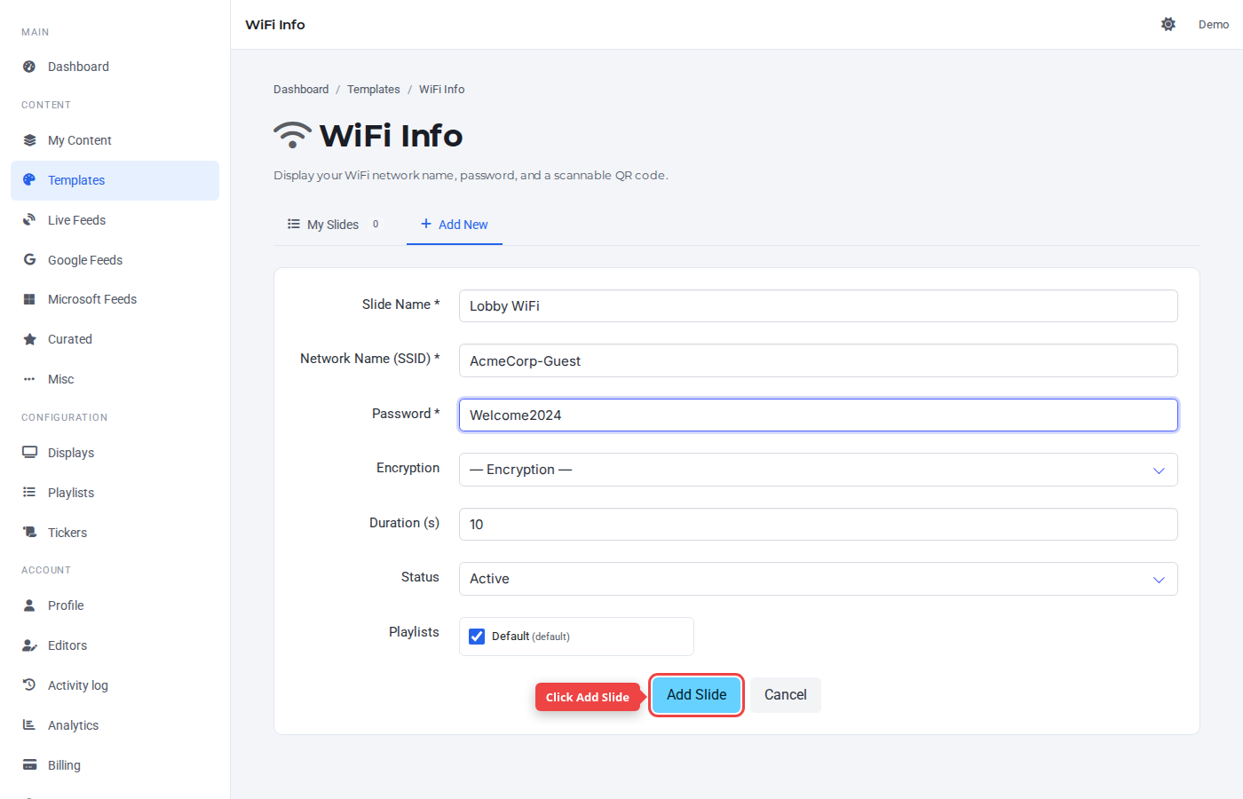1243x799 pixels.
Task: Follow the Dashboard breadcrumb link
Action: (x=301, y=90)
